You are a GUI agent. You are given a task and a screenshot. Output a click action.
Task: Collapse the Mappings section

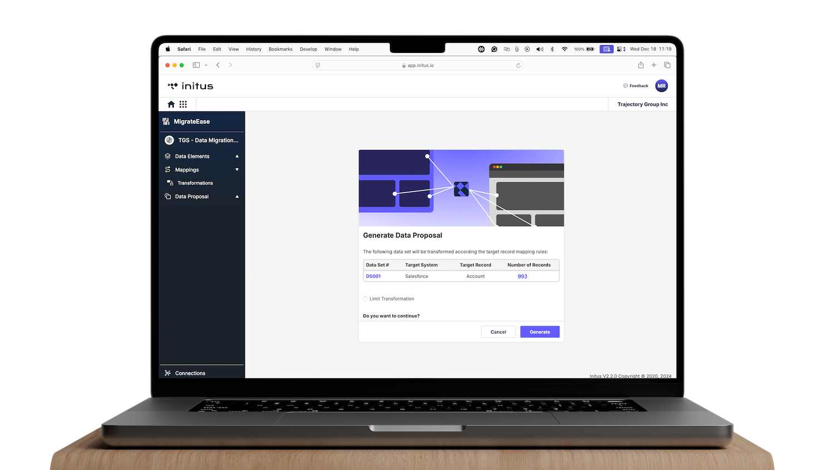coord(202,170)
